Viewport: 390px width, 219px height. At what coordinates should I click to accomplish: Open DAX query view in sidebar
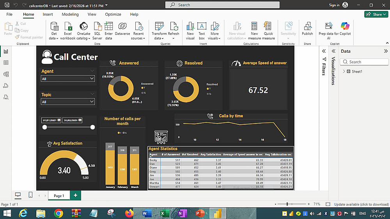click(6, 85)
